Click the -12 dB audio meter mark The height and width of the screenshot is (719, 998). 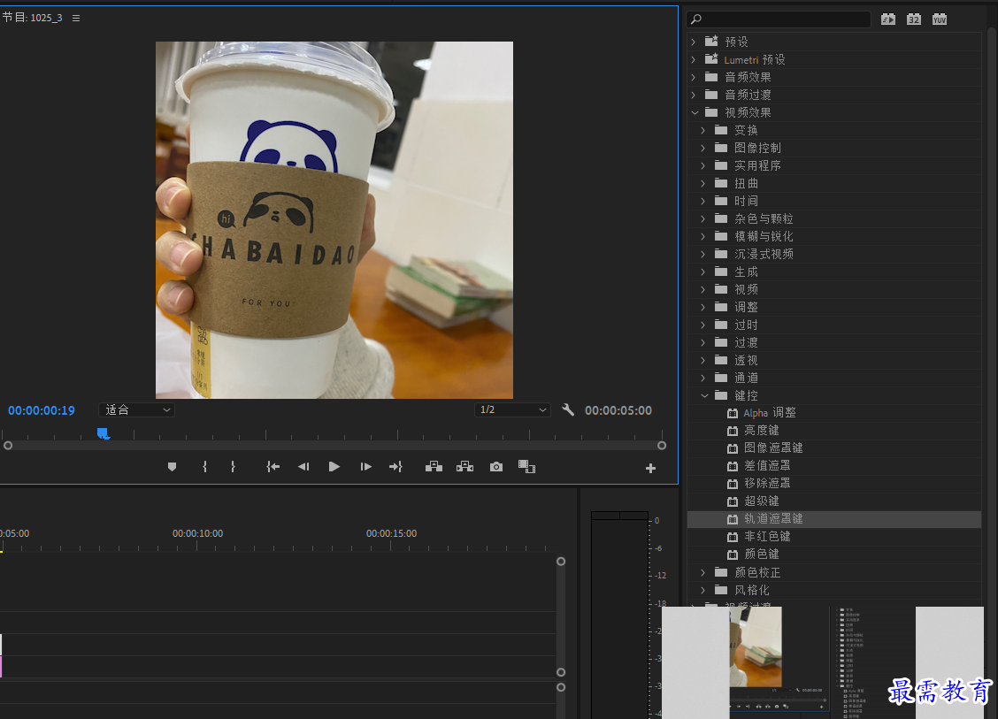[x=661, y=575]
